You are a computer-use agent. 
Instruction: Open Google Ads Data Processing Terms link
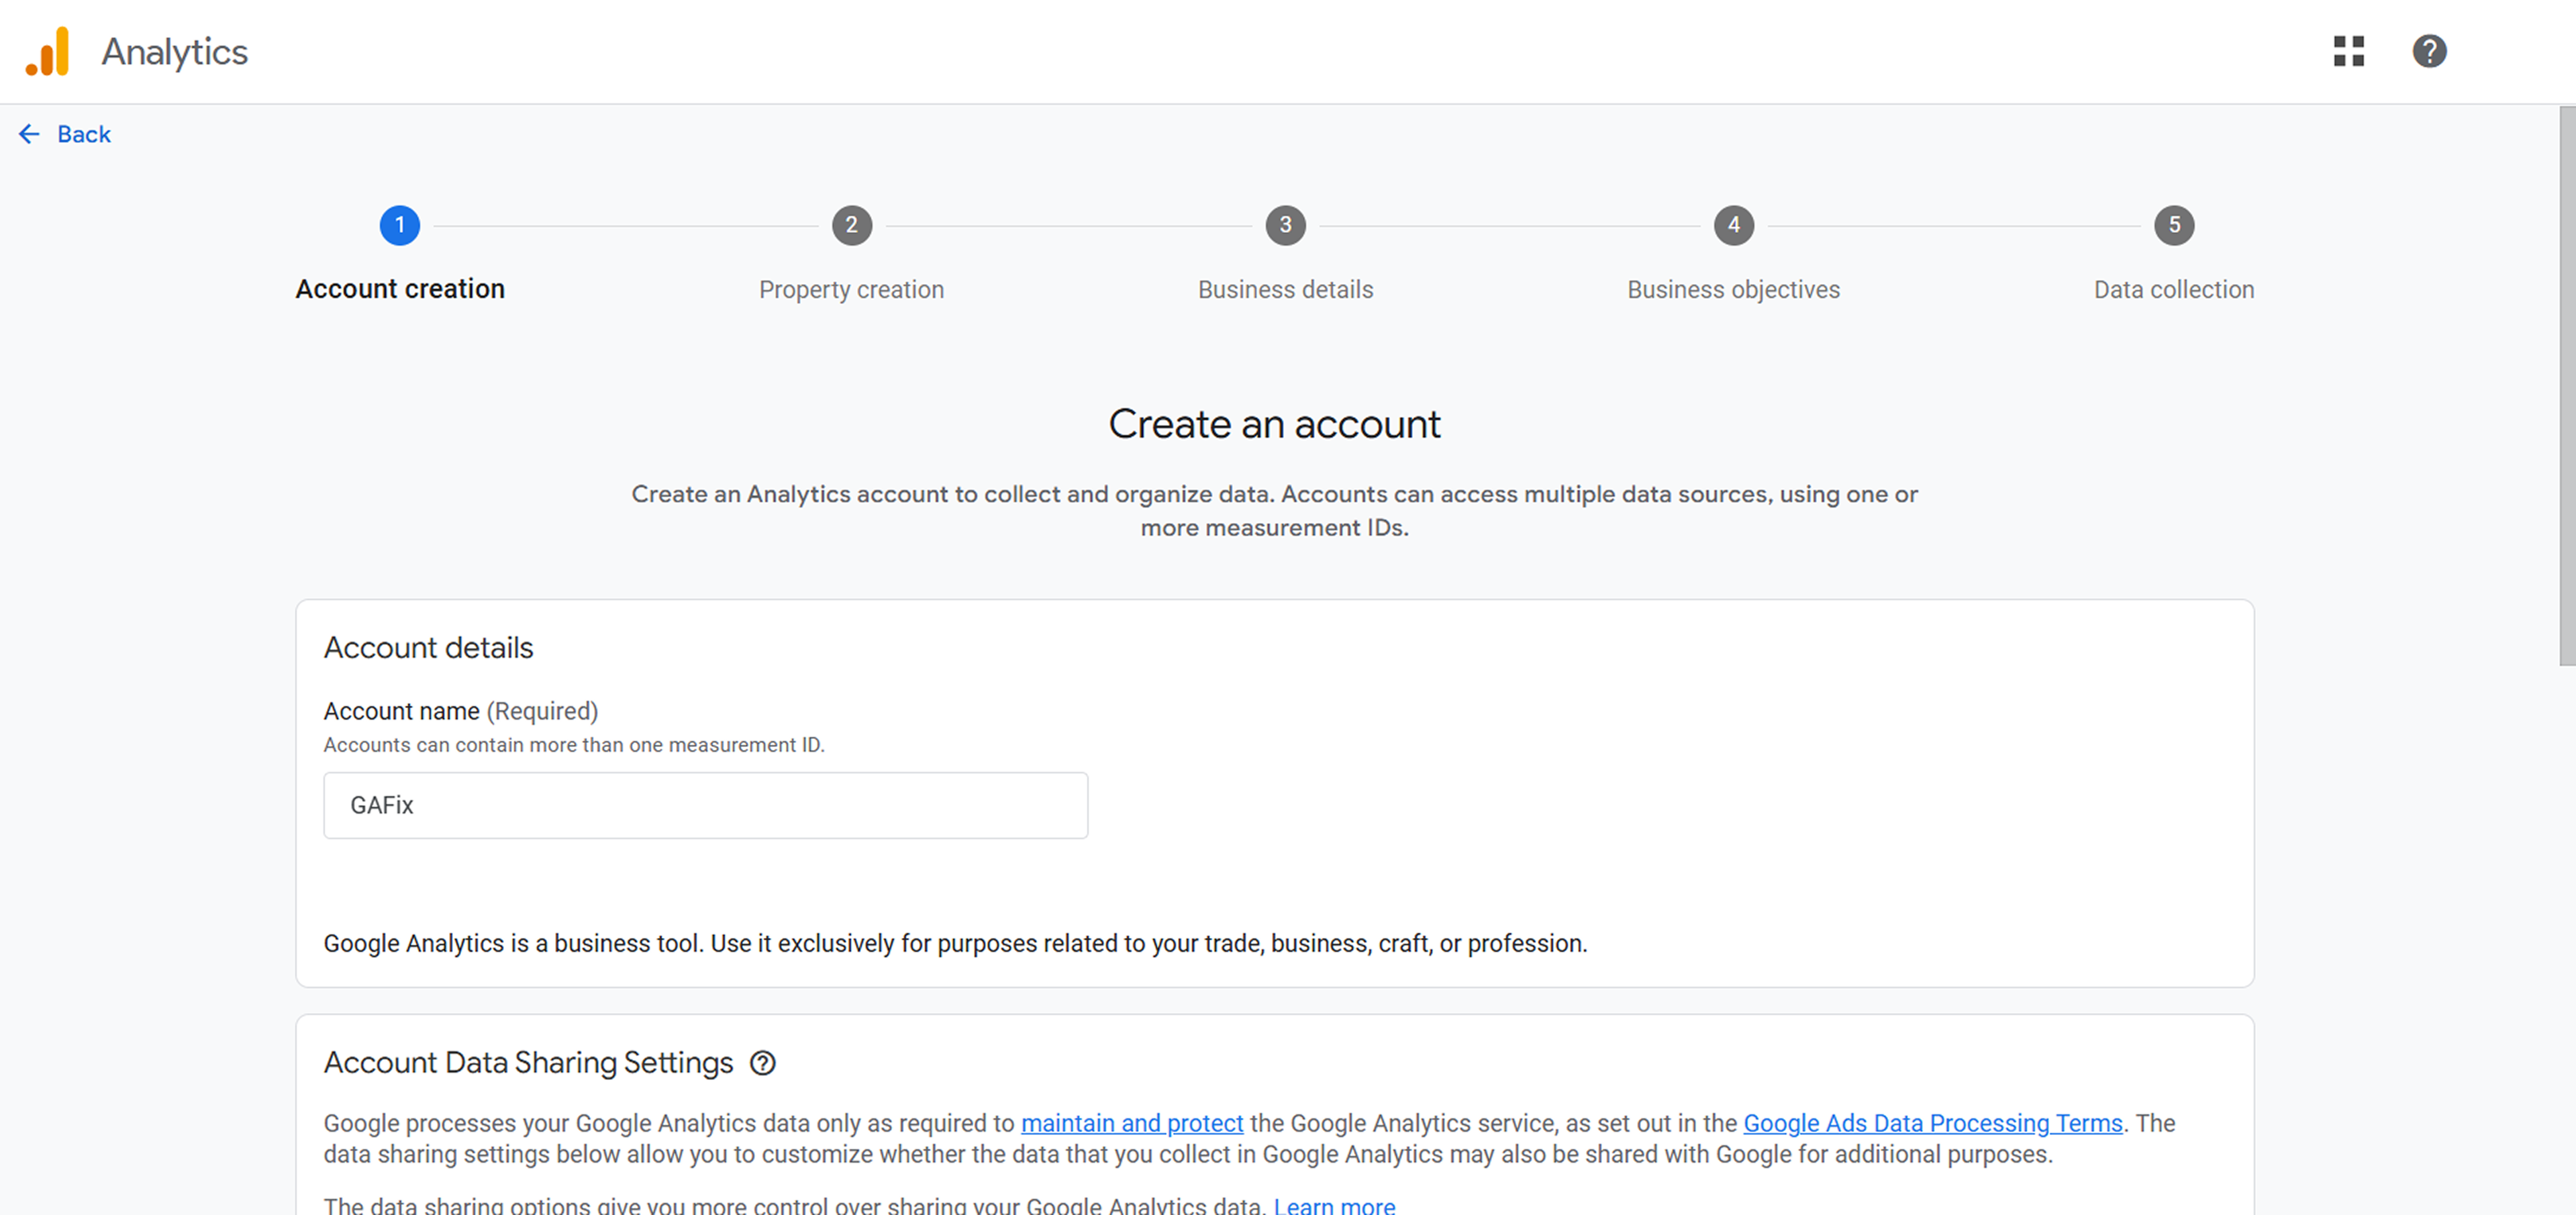[x=1933, y=1123]
